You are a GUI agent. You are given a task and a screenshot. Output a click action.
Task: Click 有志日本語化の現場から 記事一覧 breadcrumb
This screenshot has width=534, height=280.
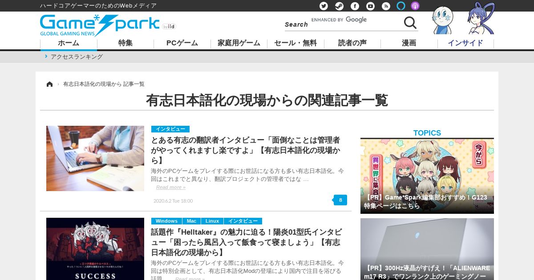coord(104,84)
